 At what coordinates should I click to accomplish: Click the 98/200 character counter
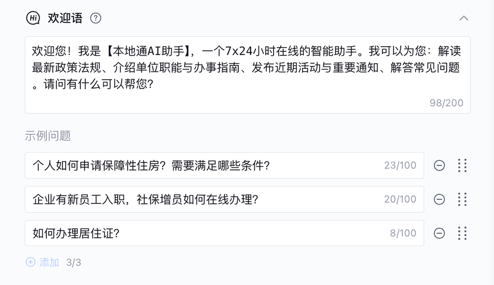(446, 103)
